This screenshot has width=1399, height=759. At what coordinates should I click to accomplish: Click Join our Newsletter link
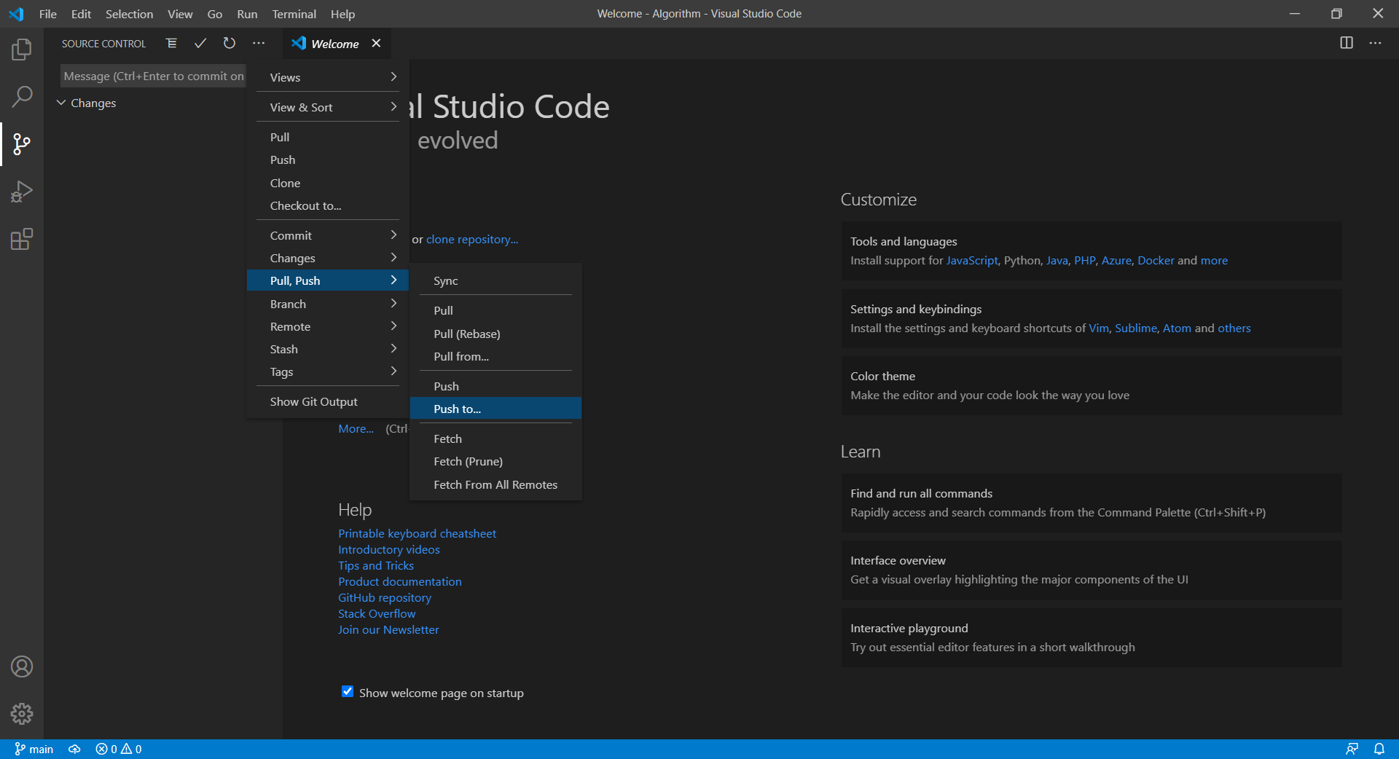pyautogui.click(x=388, y=629)
